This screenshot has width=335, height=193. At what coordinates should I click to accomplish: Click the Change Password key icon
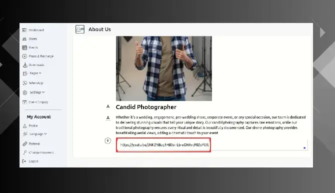pyautogui.click(x=25, y=152)
